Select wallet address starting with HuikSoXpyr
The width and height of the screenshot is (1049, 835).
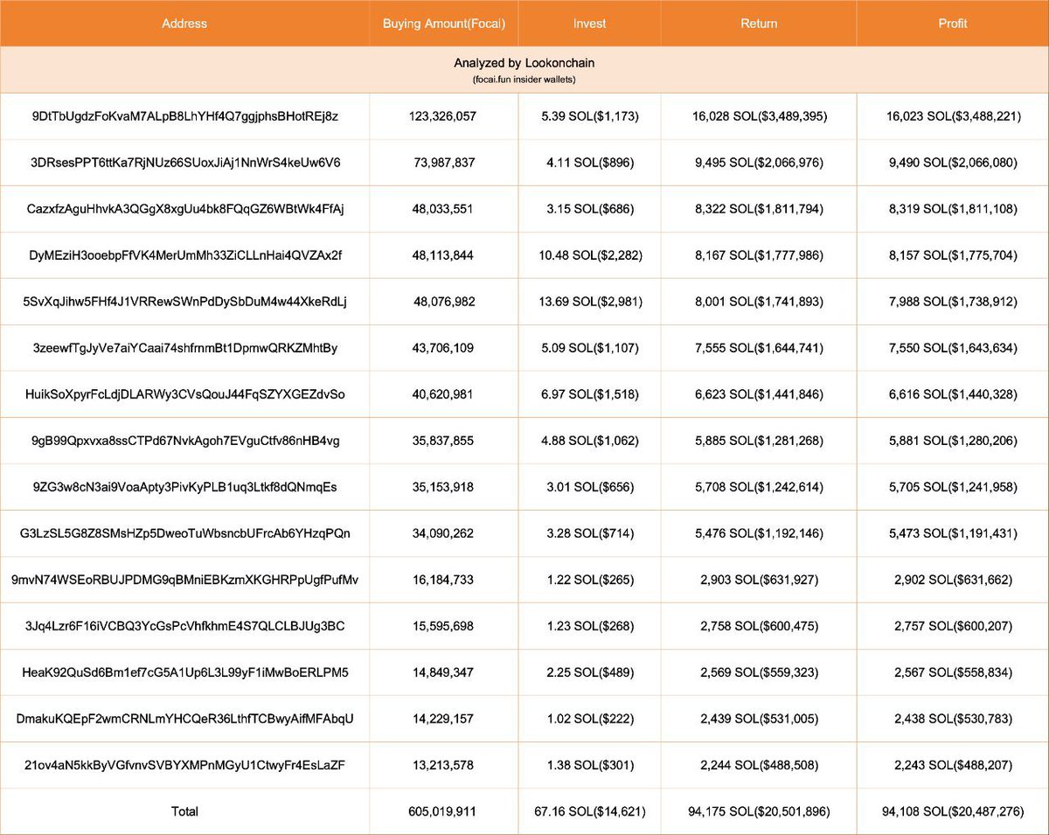(184, 393)
